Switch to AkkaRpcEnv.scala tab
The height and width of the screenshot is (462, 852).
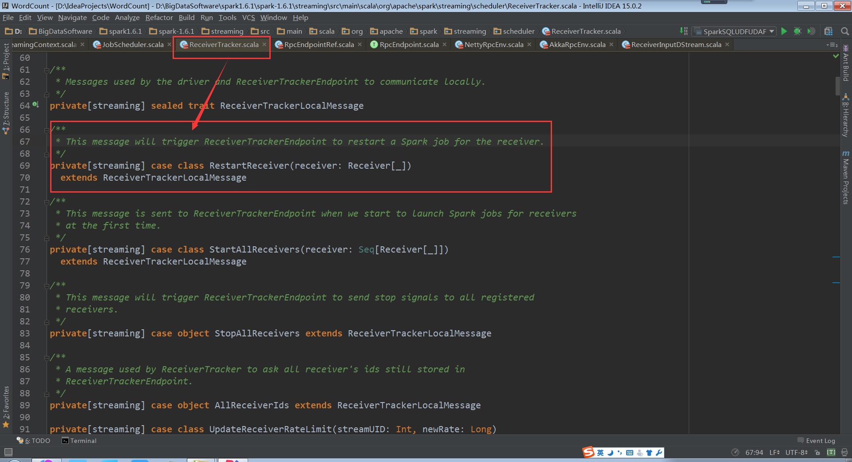coord(577,44)
